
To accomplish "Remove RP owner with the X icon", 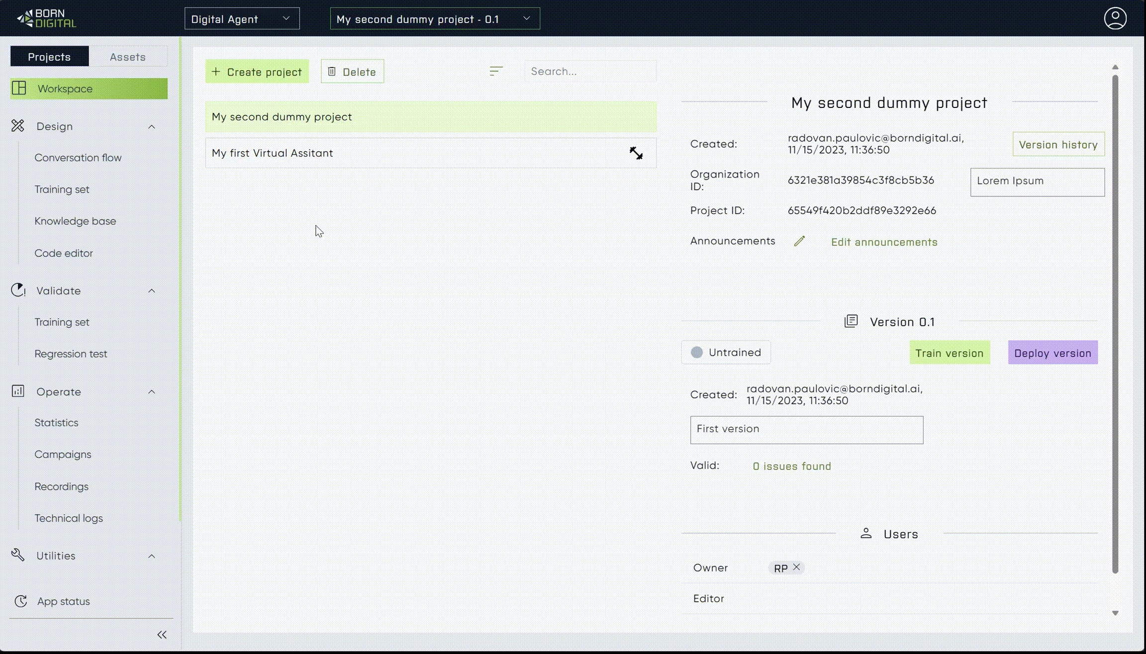I will point(796,567).
